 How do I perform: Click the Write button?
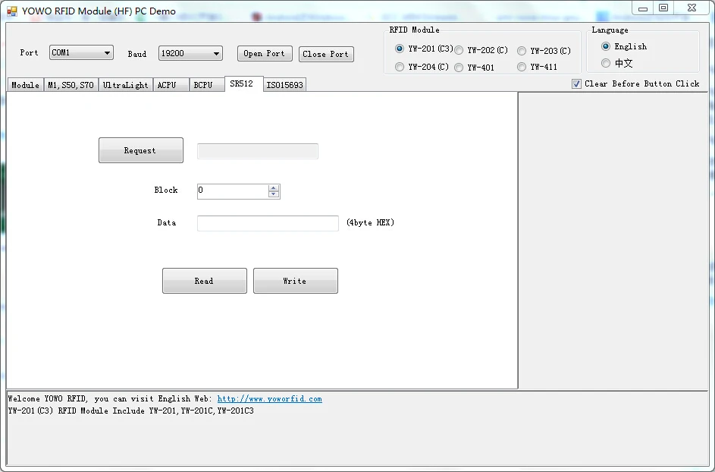[x=295, y=281]
